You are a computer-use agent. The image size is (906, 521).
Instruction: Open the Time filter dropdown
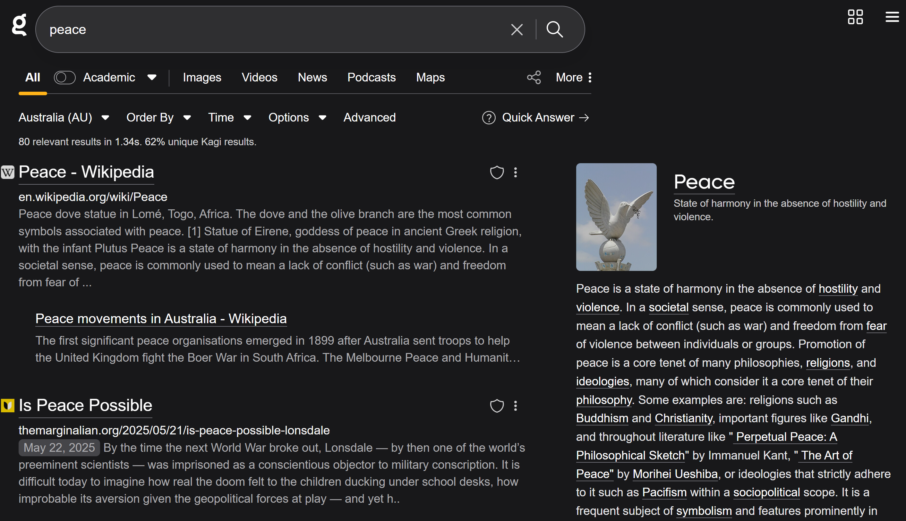(x=229, y=118)
